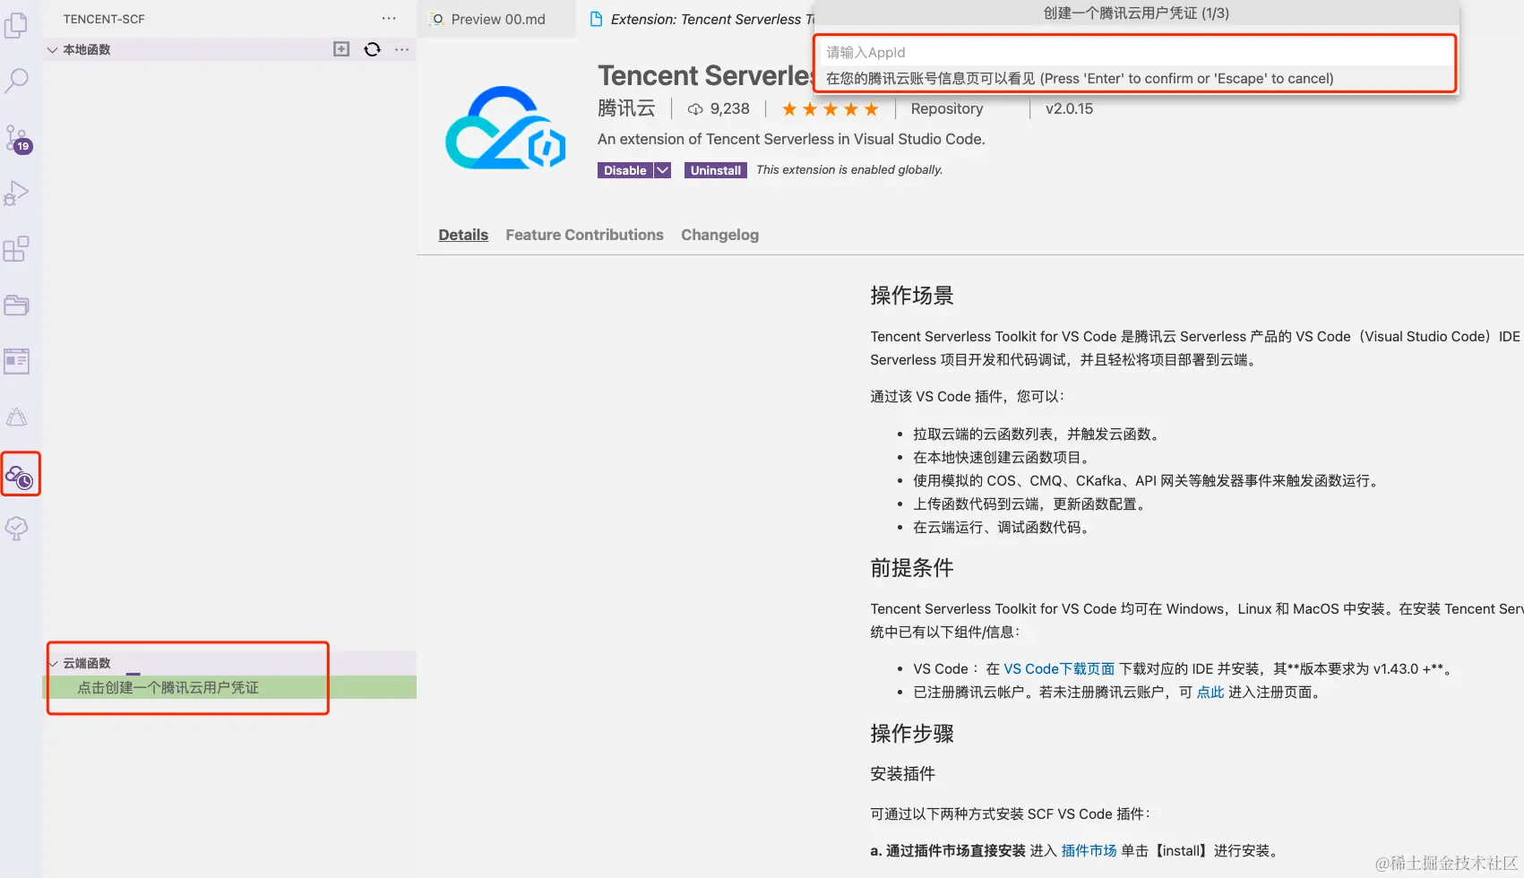The width and height of the screenshot is (1524, 878).
Task: Click the bullet 拉取云端的云函数列表，并触发云函数。
Action: click(x=1038, y=435)
